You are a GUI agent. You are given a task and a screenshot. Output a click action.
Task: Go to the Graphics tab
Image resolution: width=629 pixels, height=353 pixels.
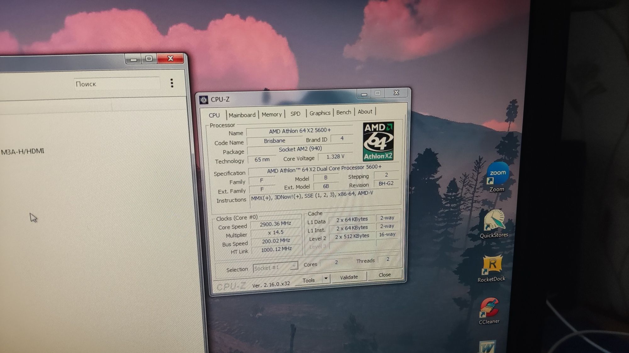320,113
